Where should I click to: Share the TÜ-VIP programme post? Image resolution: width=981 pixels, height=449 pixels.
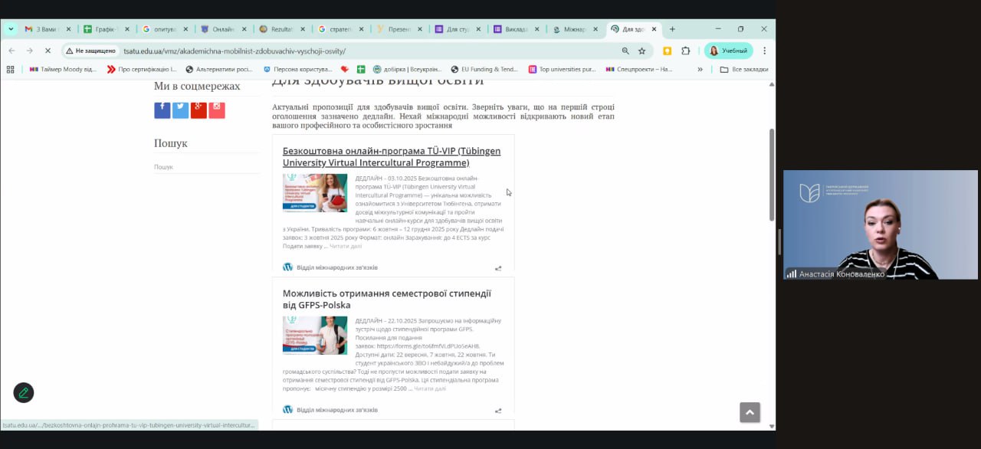(x=498, y=268)
